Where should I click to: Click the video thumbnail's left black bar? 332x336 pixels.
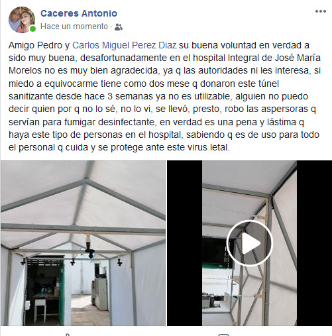pyautogui.click(x=184, y=243)
